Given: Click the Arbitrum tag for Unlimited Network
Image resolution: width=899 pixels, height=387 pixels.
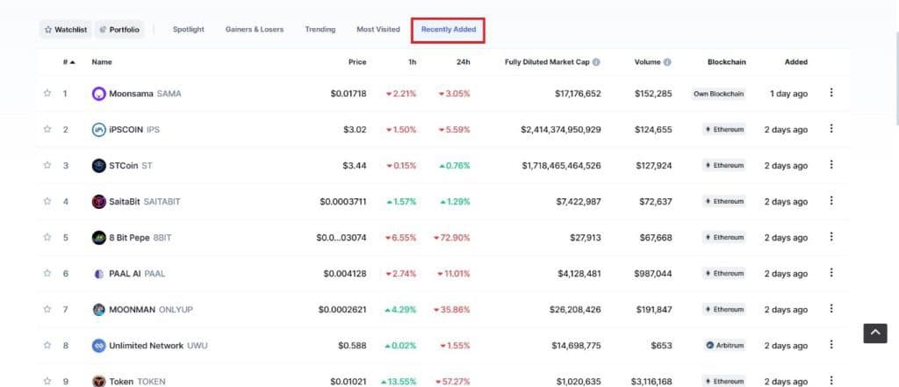Looking at the screenshot, I should (724, 346).
